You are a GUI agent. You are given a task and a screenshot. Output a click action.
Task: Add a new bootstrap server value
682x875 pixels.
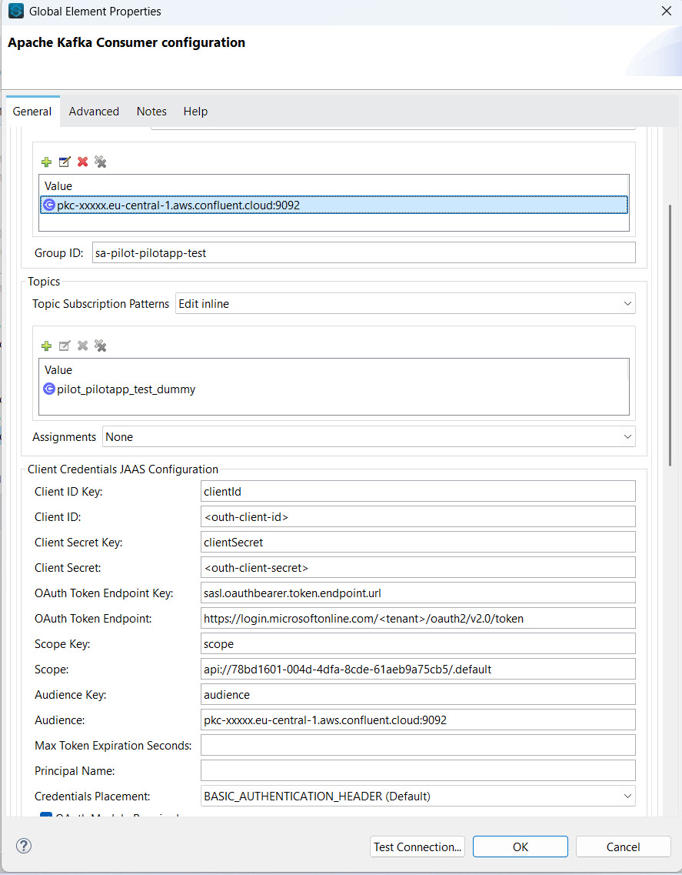click(x=46, y=162)
